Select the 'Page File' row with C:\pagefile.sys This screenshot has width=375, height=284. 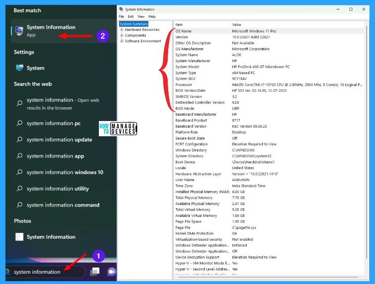[x=269, y=227]
